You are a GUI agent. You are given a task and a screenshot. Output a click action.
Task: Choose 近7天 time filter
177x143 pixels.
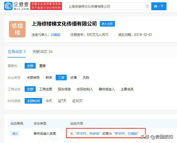pyautogui.click(x=62, y=101)
